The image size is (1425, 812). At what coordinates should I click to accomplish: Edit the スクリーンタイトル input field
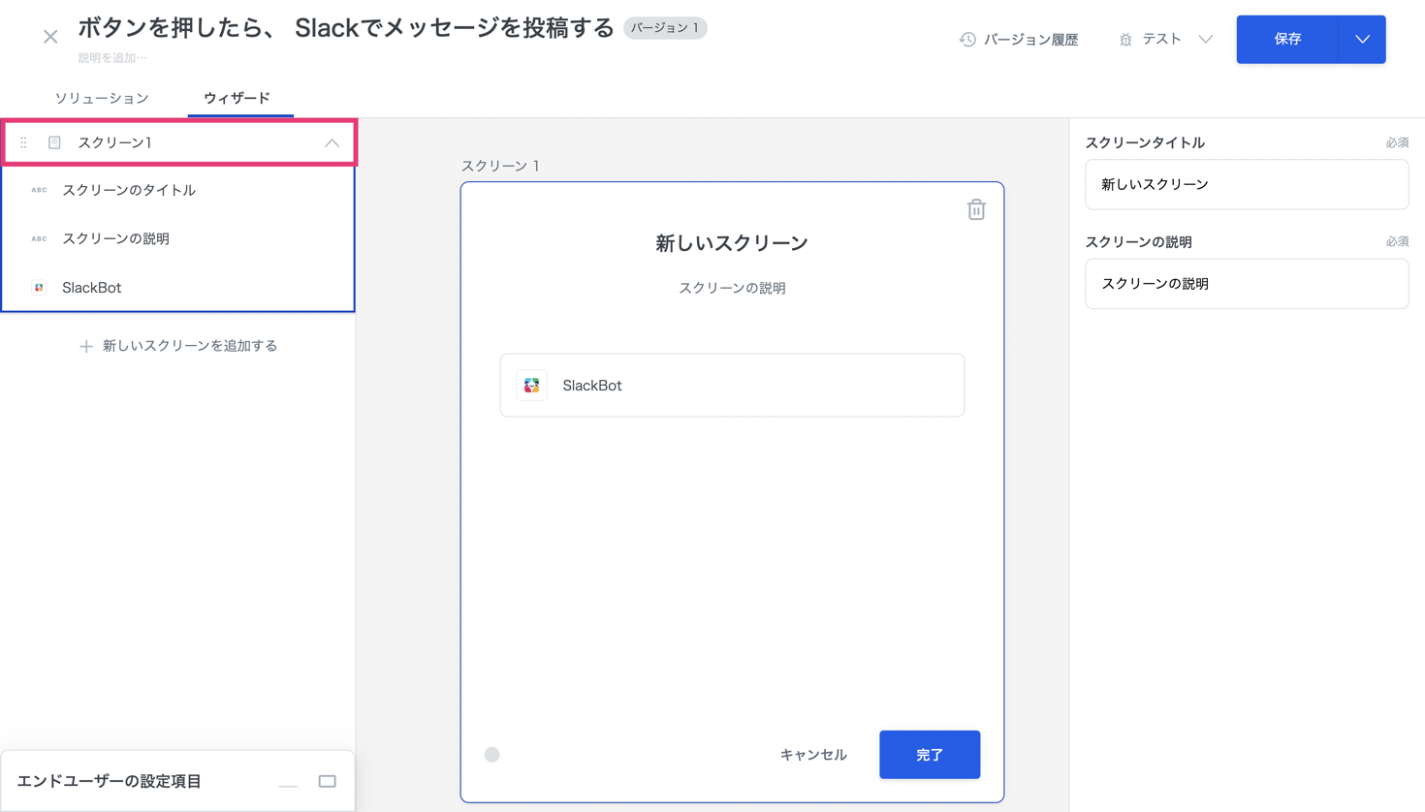[1246, 184]
